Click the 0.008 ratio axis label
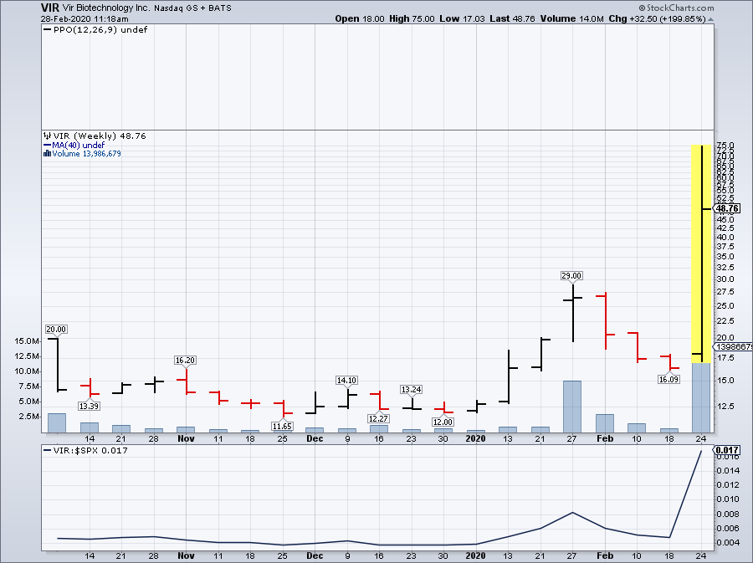Image resolution: width=753 pixels, height=563 pixels. (728, 514)
